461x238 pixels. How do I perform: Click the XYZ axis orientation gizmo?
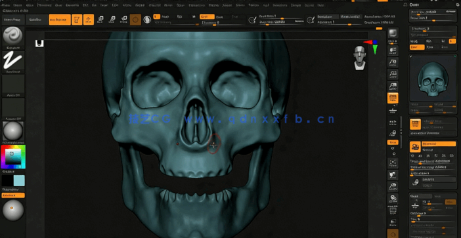point(372,47)
